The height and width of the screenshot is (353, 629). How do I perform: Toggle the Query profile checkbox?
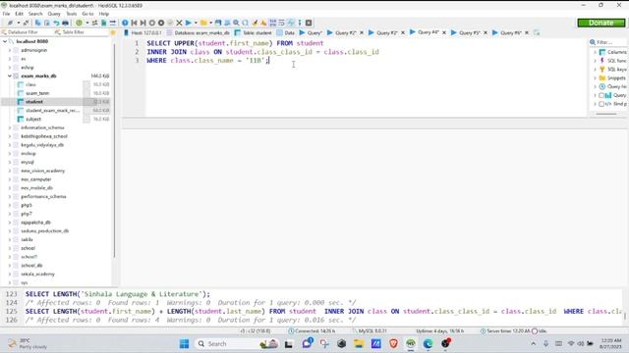pyautogui.click(x=601, y=95)
